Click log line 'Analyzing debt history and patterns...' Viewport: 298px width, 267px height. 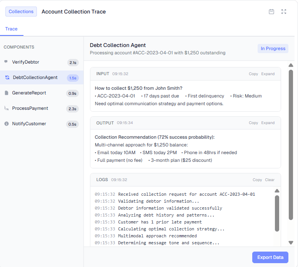[x=155, y=215]
